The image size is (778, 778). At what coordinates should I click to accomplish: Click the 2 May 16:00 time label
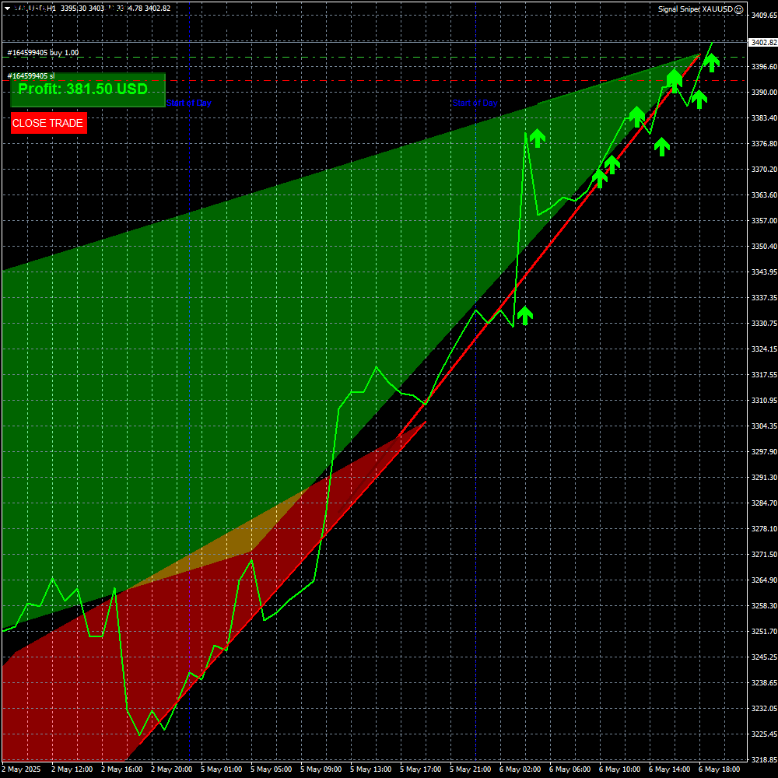click(x=121, y=769)
